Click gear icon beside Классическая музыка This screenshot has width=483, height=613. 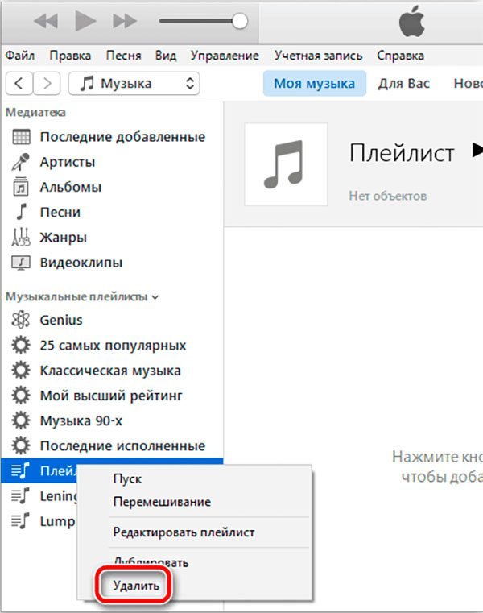pos(21,371)
